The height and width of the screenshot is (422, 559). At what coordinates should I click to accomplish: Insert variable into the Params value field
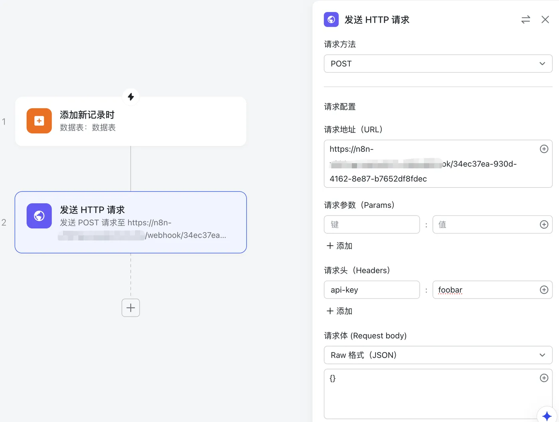click(544, 225)
